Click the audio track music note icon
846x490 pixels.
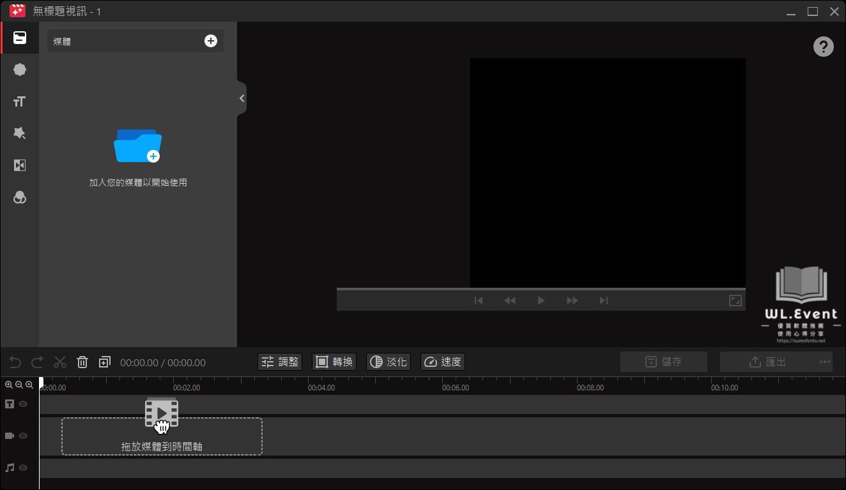[10, 468]
